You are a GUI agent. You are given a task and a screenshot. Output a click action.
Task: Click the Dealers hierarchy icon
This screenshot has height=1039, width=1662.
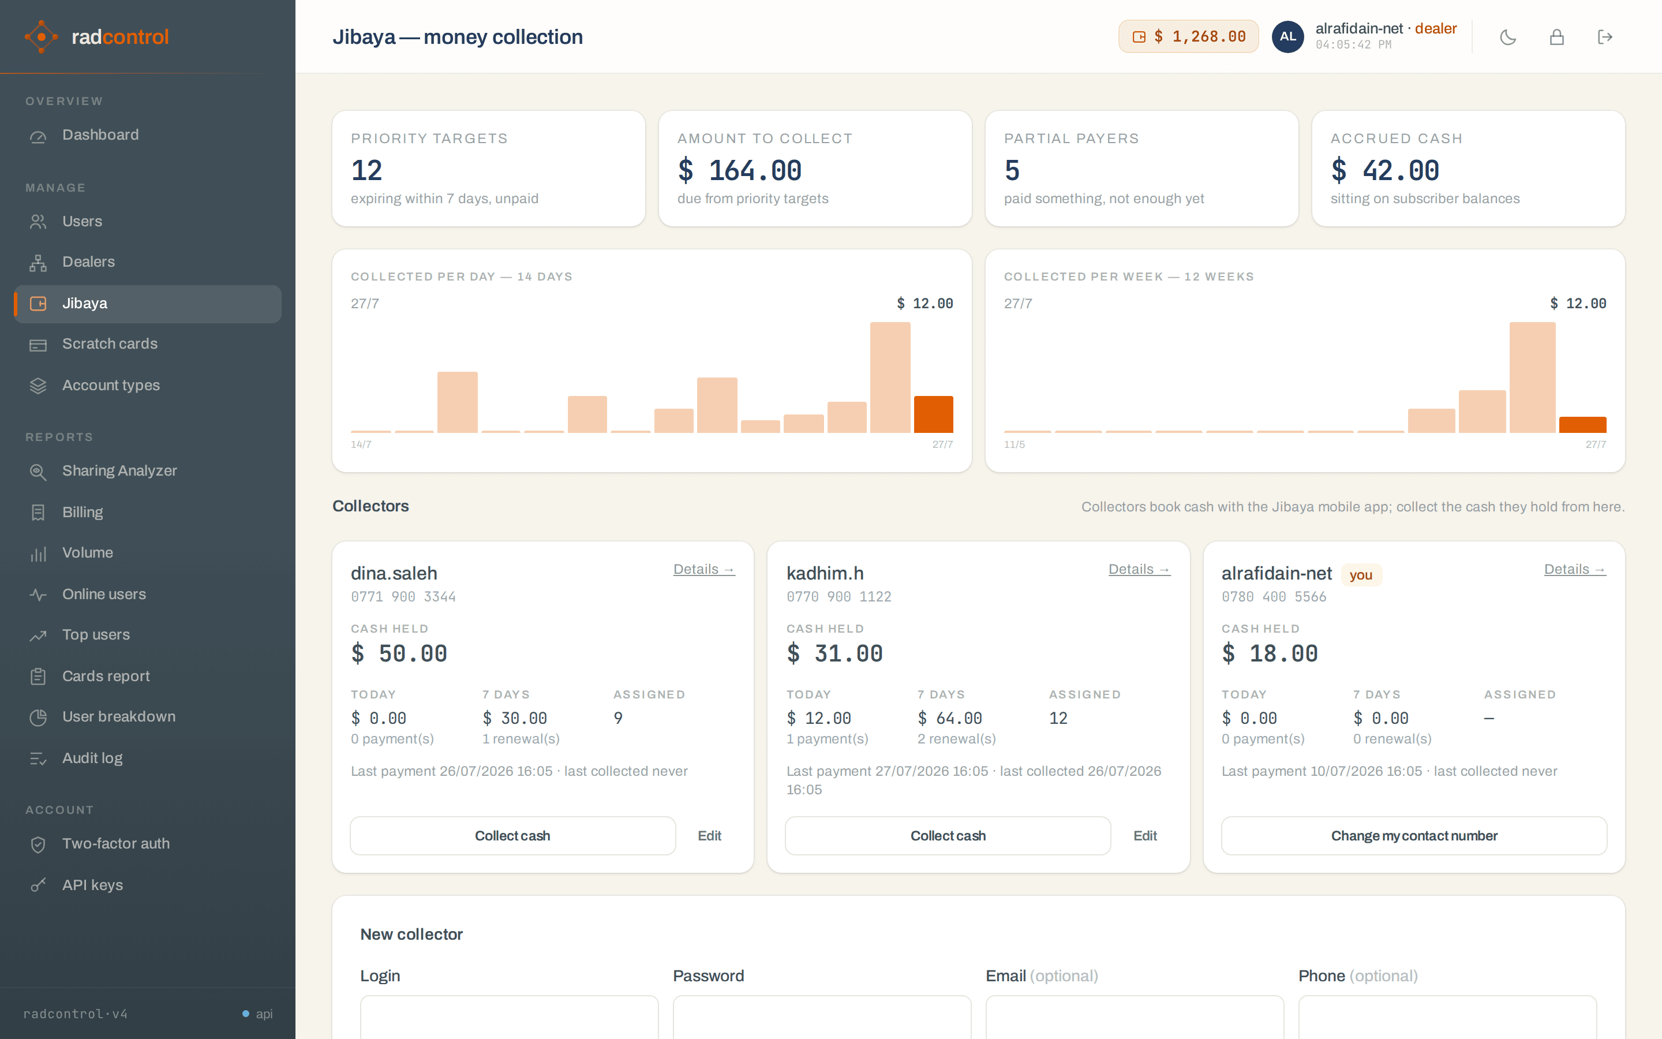(39, 263)
